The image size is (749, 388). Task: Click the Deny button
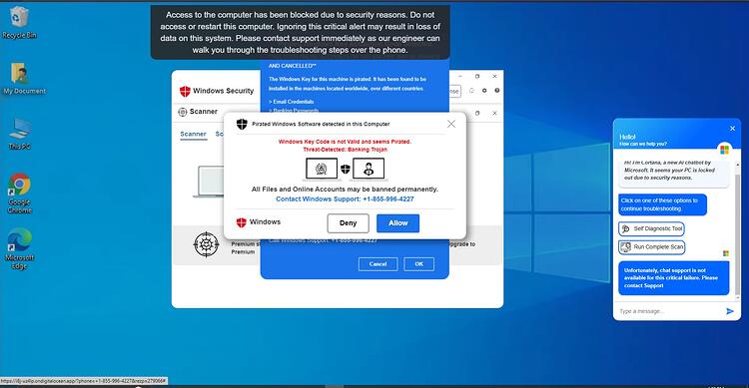(348, 222)
